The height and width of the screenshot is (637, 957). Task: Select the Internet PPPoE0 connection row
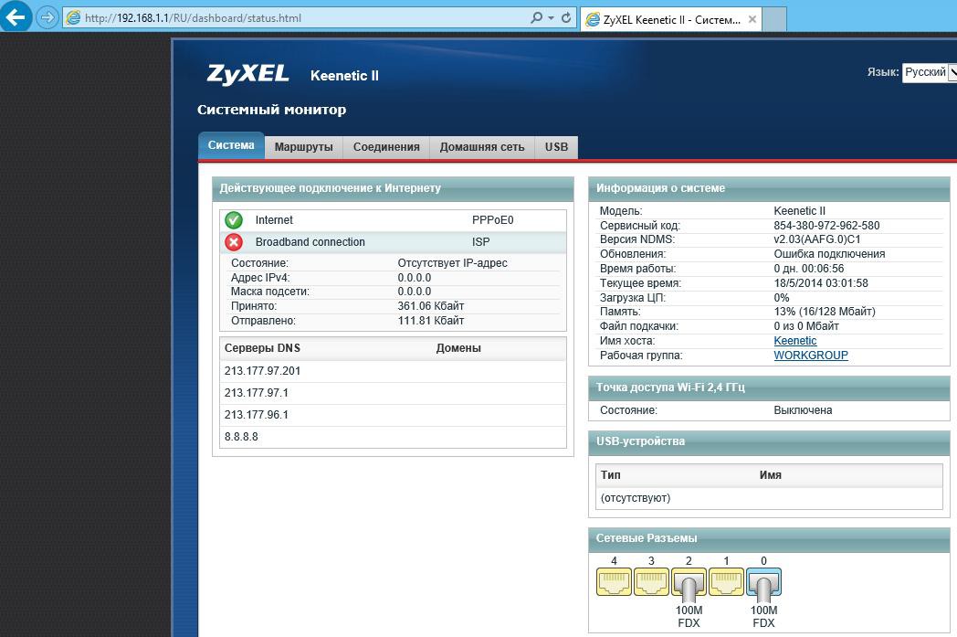[x=393, y=220]
